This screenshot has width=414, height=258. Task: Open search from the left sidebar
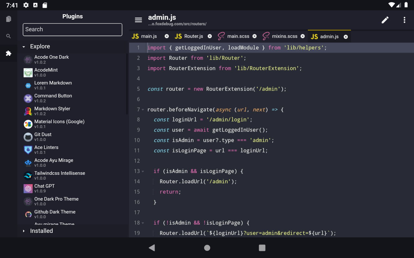8,36
